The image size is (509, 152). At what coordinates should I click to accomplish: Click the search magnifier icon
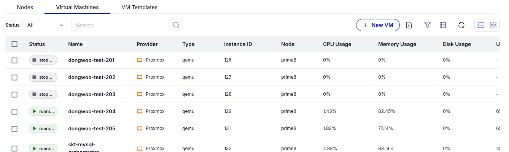[x=177, y=25]
